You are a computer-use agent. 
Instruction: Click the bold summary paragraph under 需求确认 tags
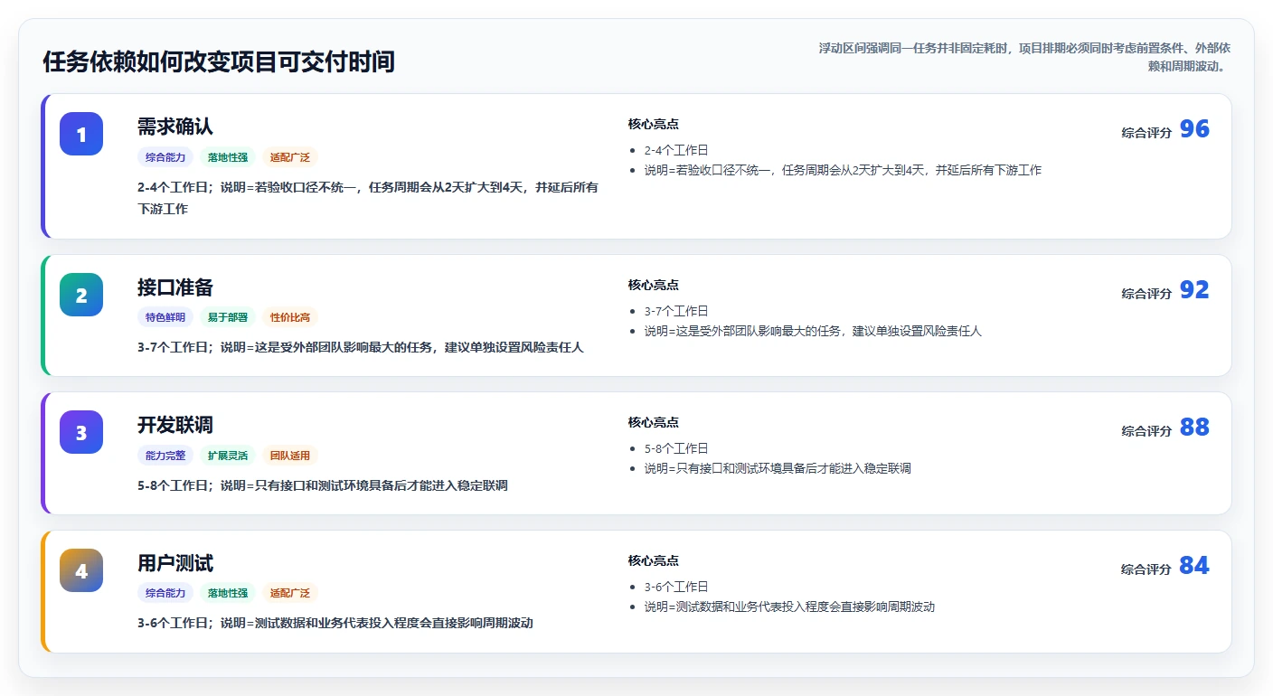point(368,198)
